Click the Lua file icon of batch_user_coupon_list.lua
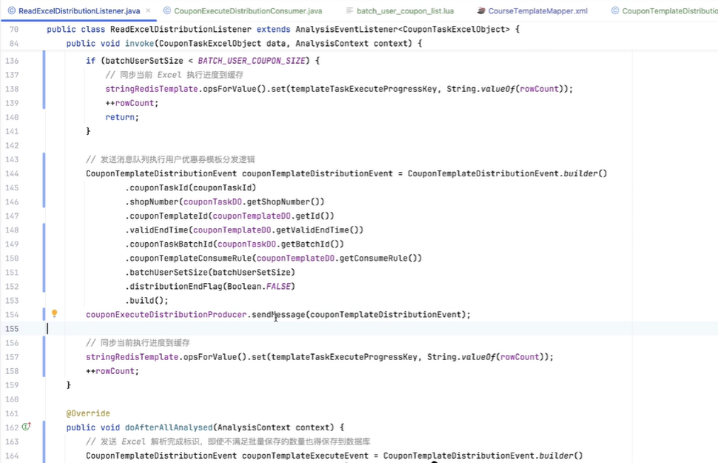The height and width of the screenshot is (463, 718). coord(349,11)
